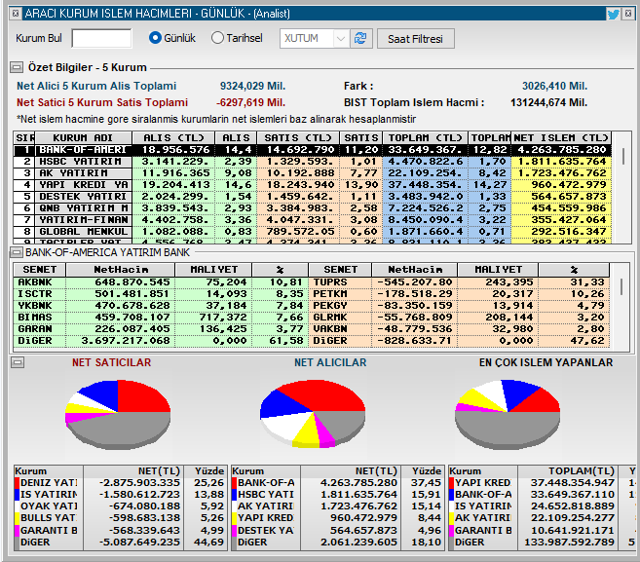Click the right MALIYET column header
The width and height of the screenshot is (640, 562).
click(x=498, y=270)
